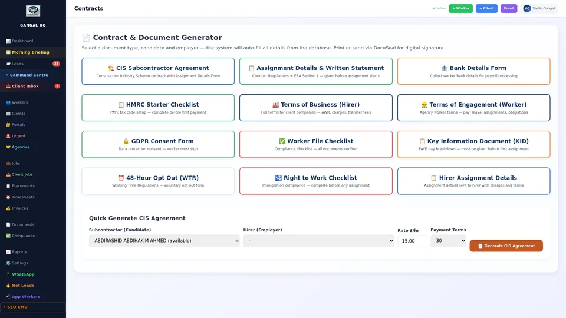
Task: Select CIS Subcontractor Agreement card
Action: click(x=158, y=71)
